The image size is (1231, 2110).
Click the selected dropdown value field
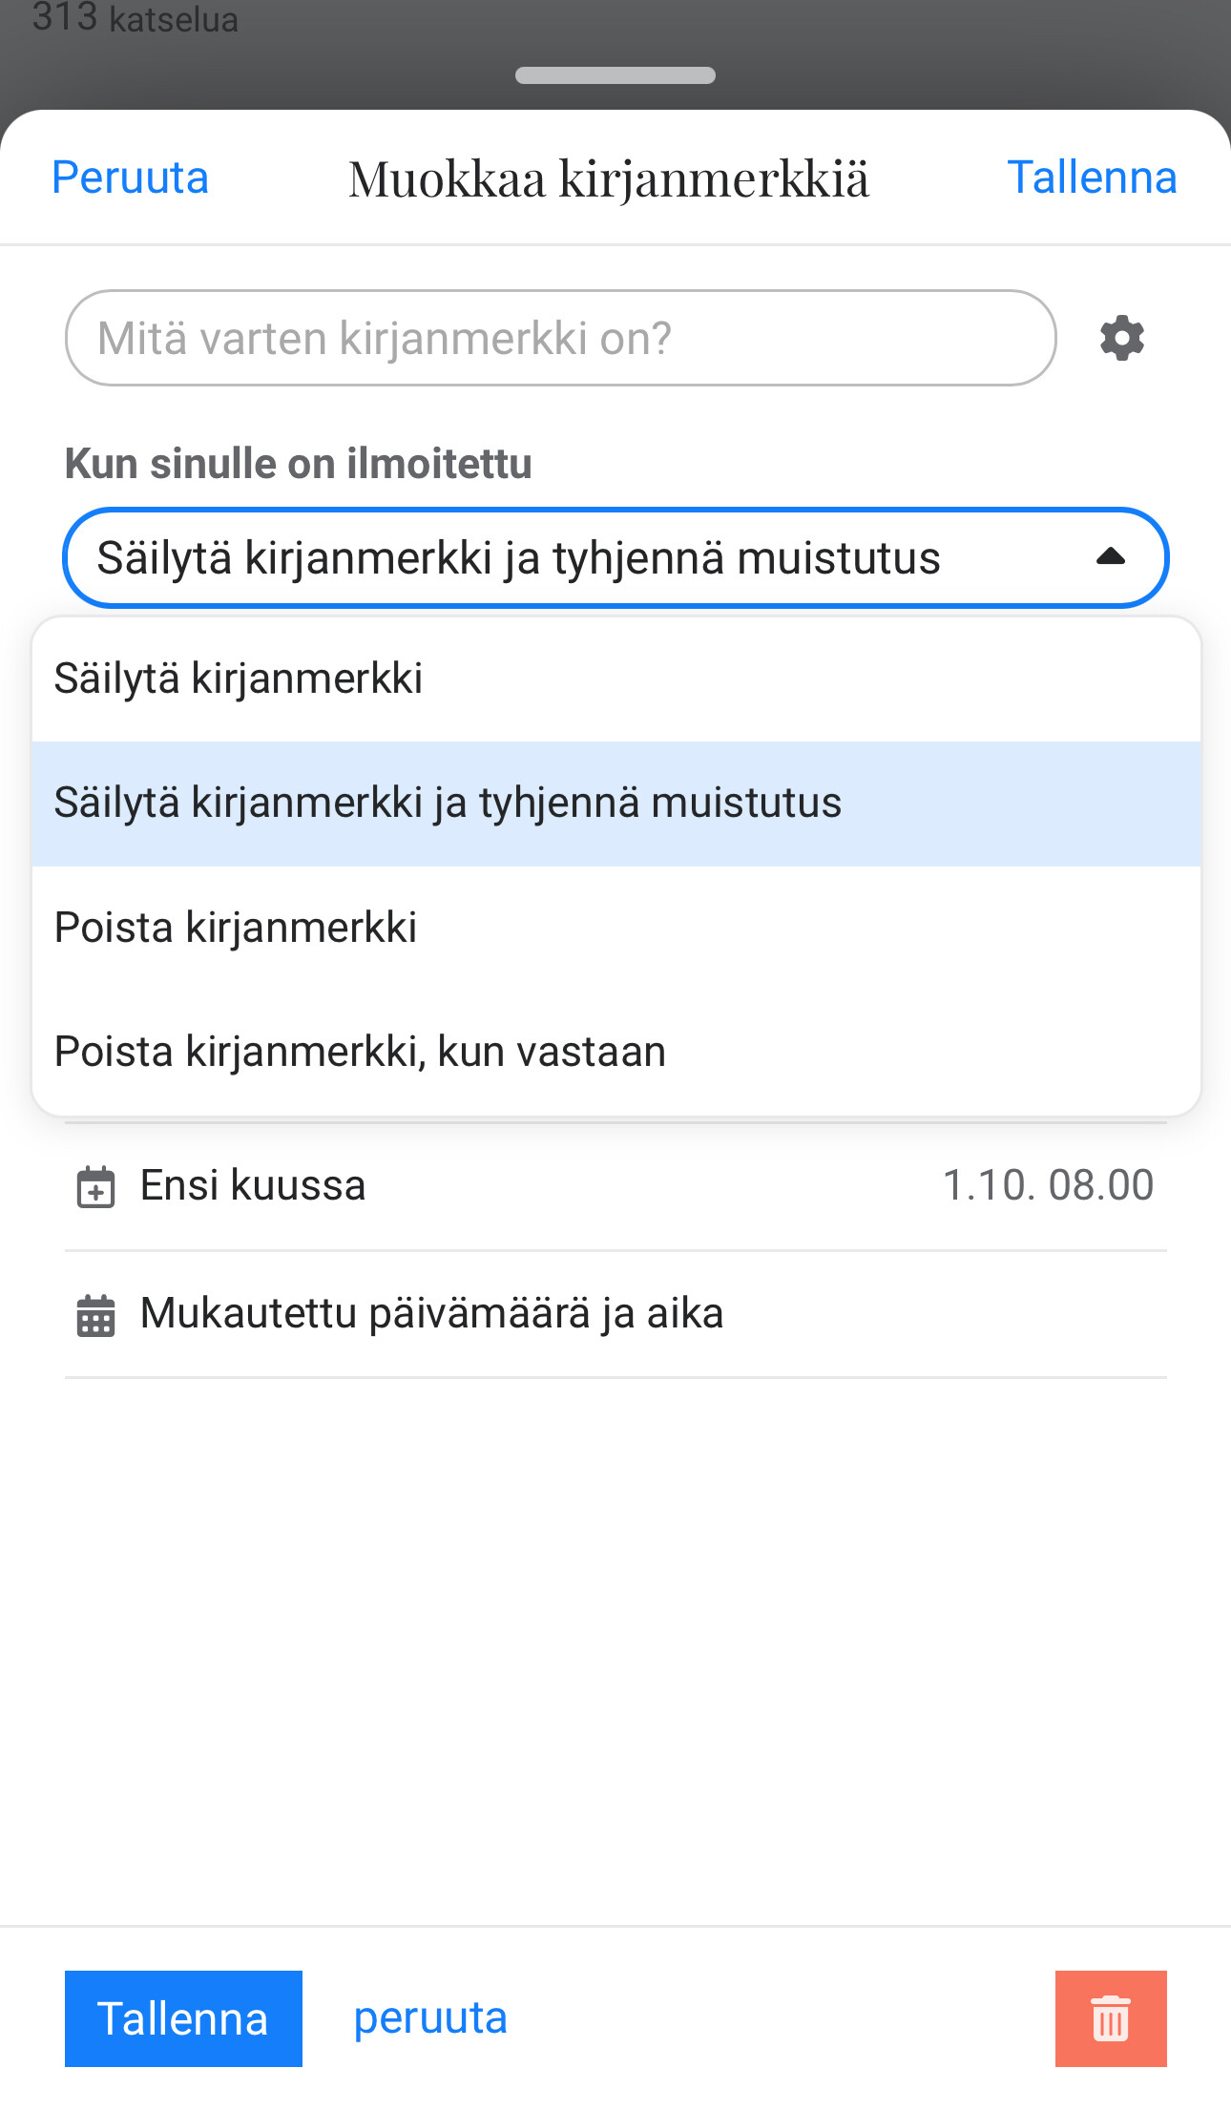point(519,558)
